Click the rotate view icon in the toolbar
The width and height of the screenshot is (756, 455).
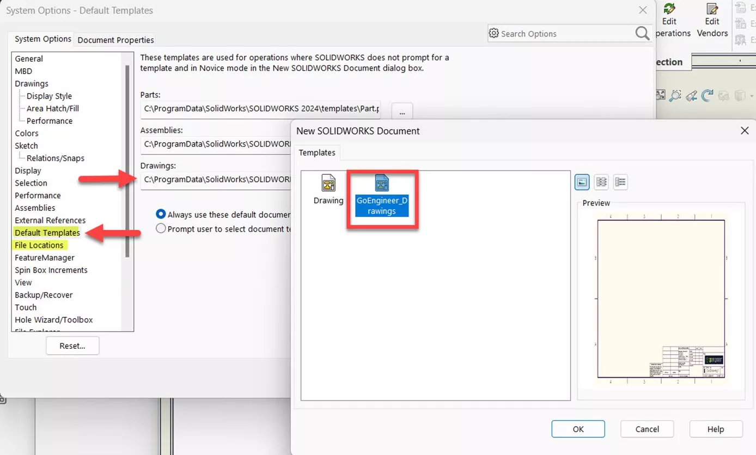[x=706, y=95]
